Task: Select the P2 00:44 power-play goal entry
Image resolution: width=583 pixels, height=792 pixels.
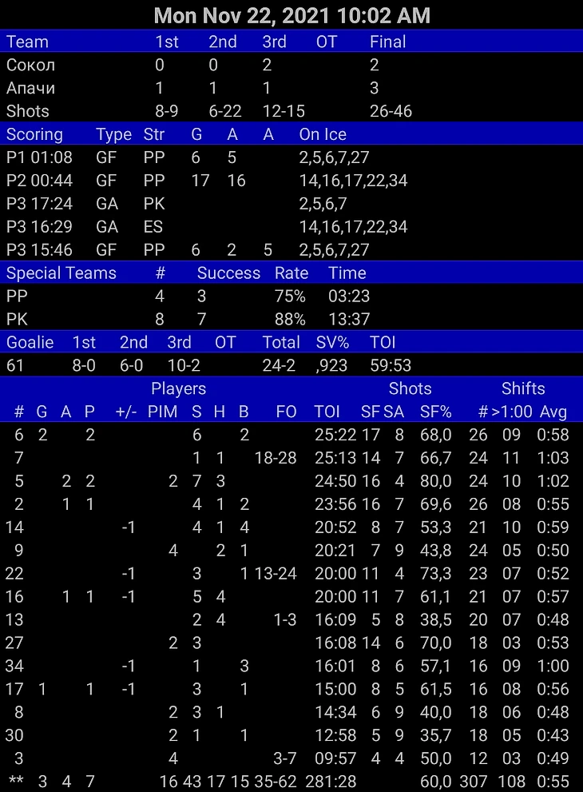Action: coord(291,181)
